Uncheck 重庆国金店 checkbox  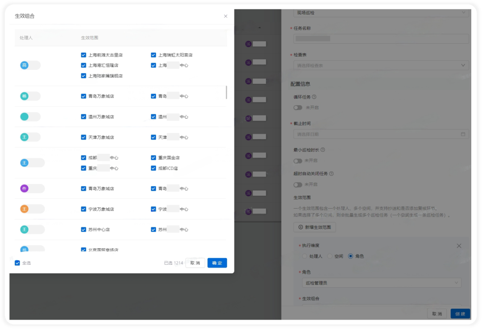tap(154, 157)
